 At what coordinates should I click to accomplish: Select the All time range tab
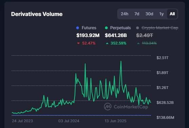point(172,14)
